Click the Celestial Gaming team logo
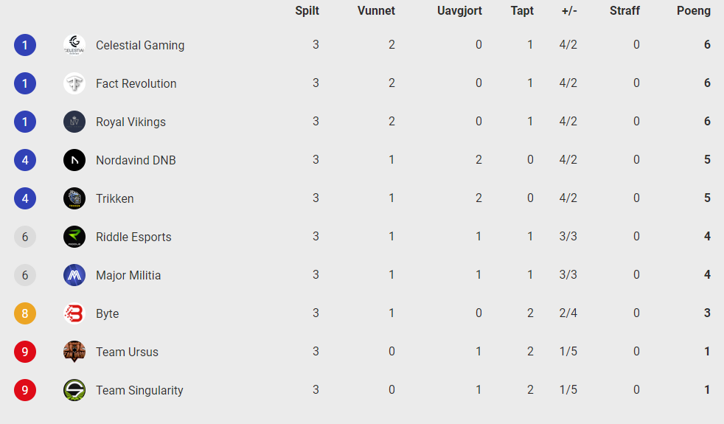Image resolution: width=724 pixels, height=424 pixels. pyautogui.click(x=74, y=45)
